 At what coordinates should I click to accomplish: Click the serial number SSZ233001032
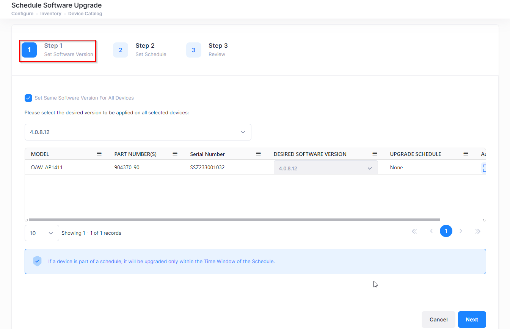pyautogui.click(x=207, y=167)
